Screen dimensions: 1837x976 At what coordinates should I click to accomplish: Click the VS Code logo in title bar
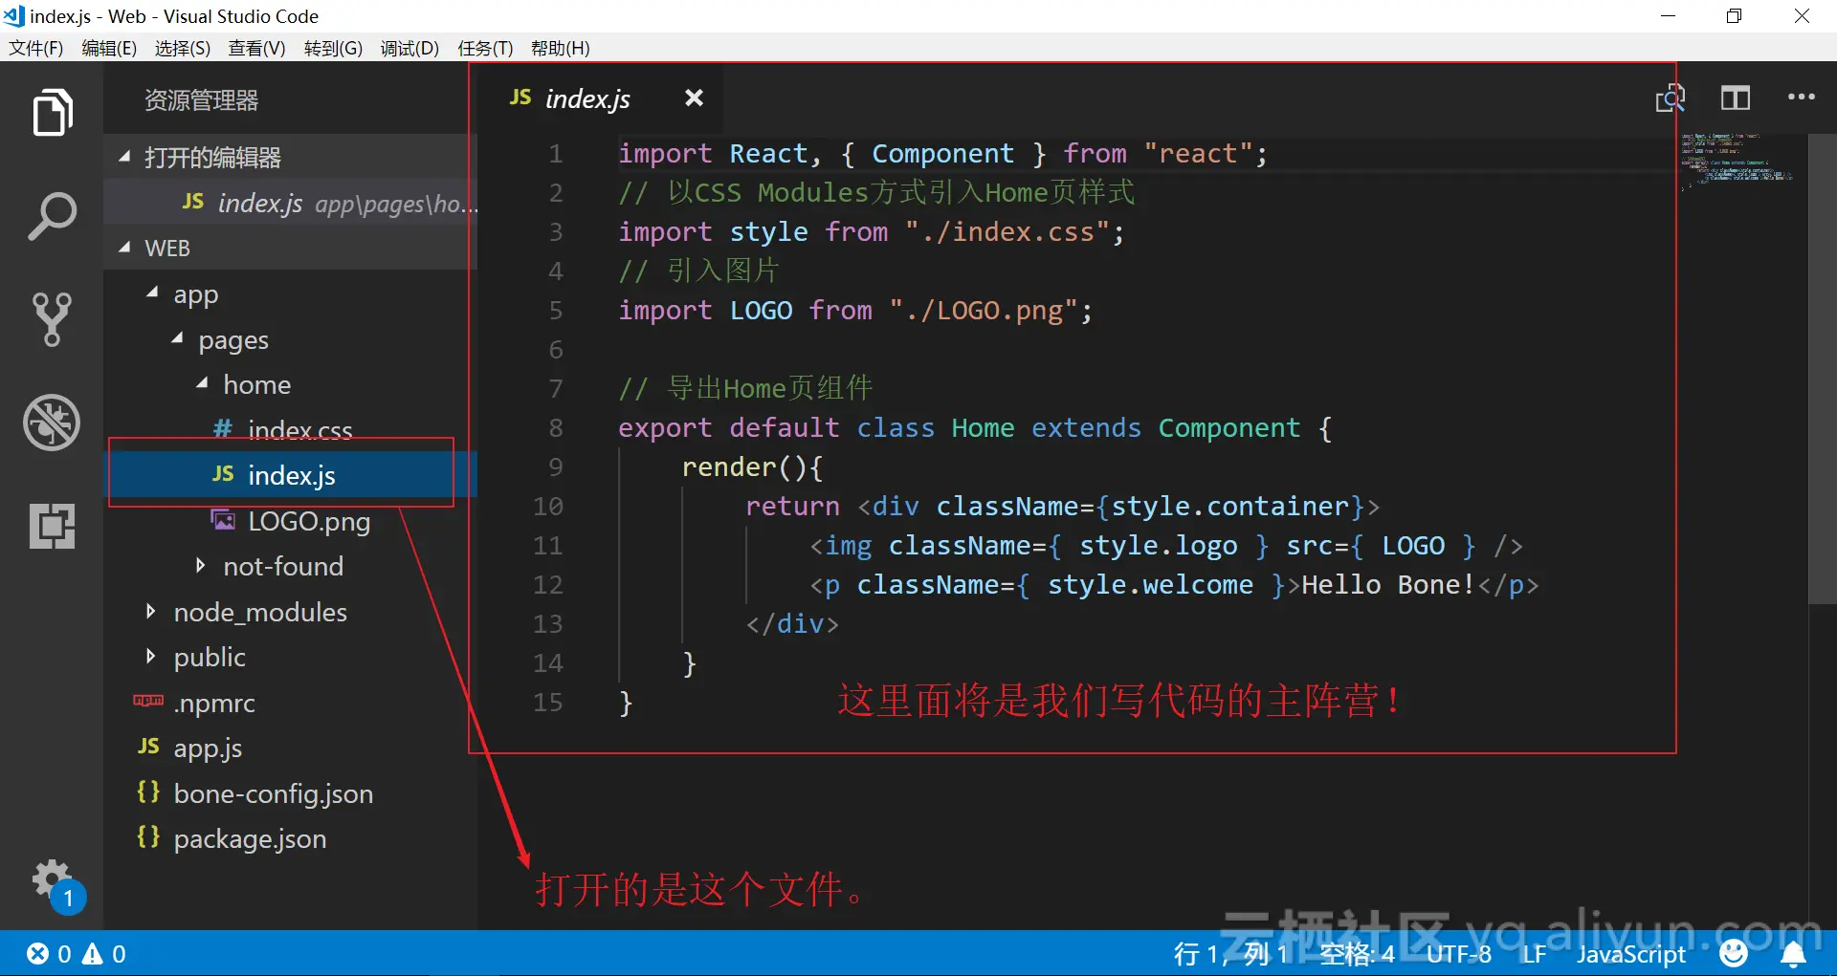tap(13, 15)
